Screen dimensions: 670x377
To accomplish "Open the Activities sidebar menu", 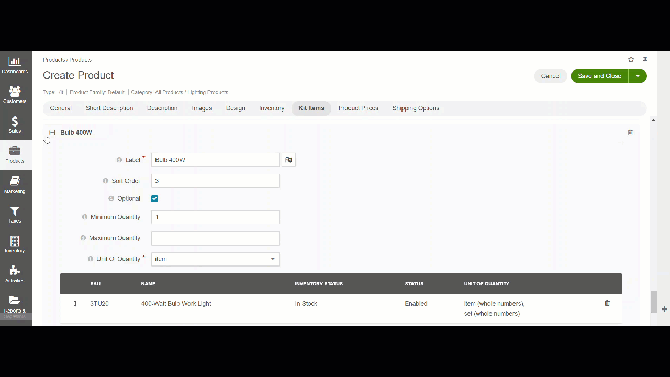I will pyautogui.click(x=15, y=274).
